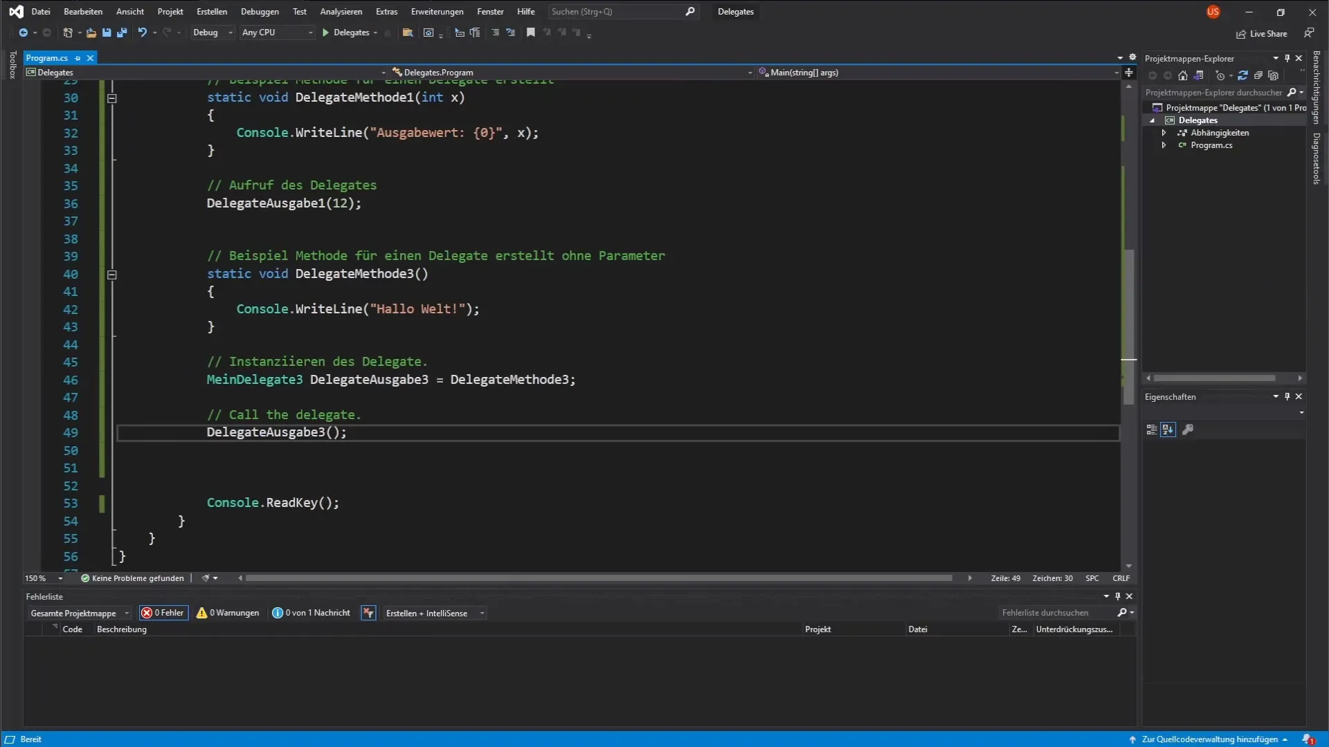This screenshot has height=747, width=1329.
Task: Undo the last action with the undo icon
Action: point(142,33)
